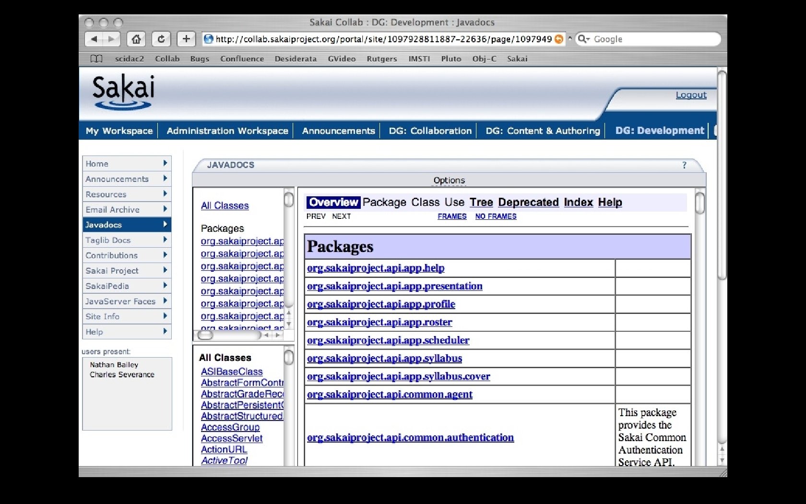Open the Desiderata bookmark
This screenshot has width=806, height=504.
(x=296, y=59)
